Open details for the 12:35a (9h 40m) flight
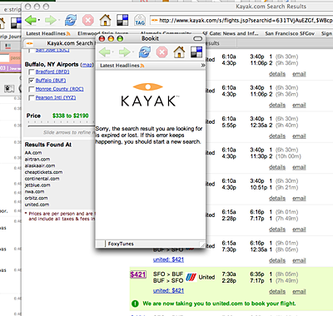 pos(277,136)
